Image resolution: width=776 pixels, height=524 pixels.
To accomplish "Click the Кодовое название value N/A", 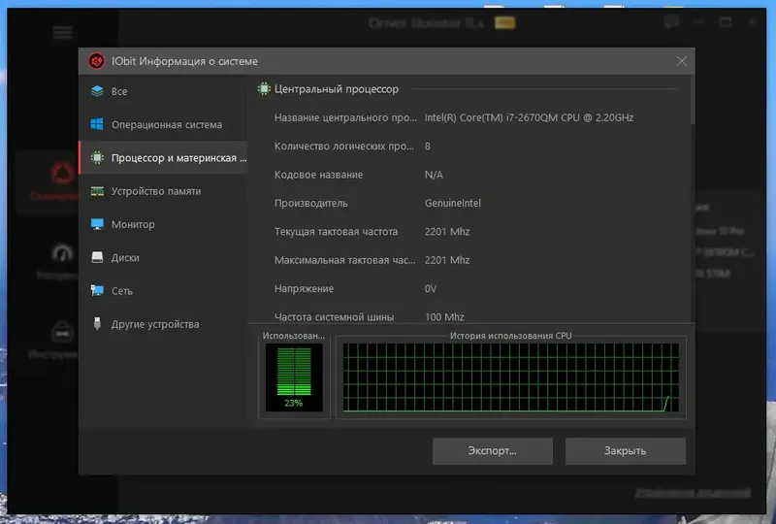I will coord(434,175).
